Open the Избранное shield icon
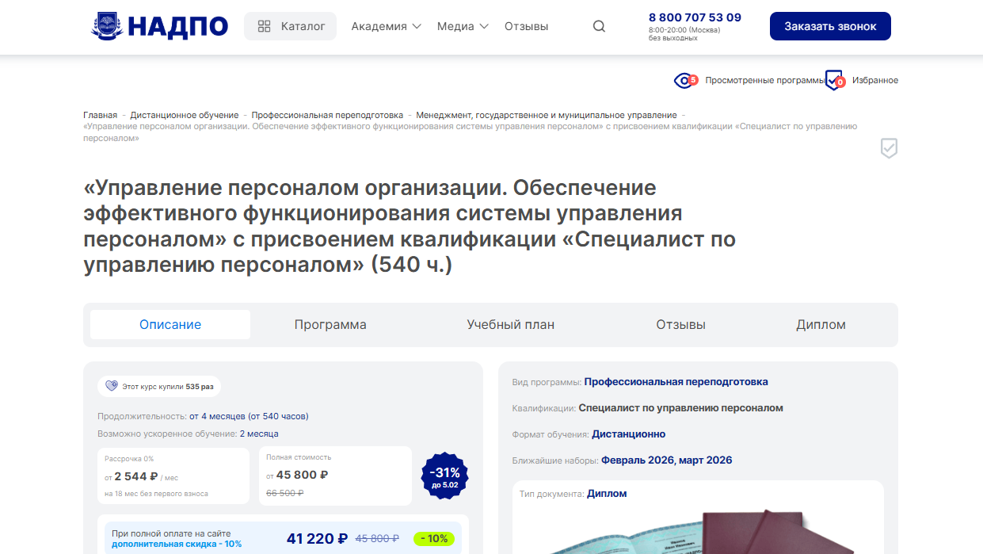Viewport: 983px width, 554px height. coord(833,80)
